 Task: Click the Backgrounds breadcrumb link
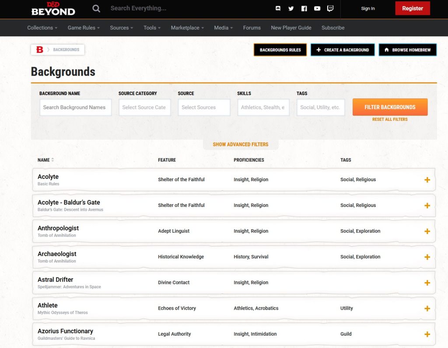point(66,50)
